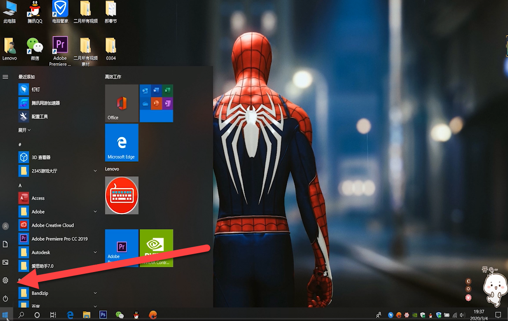The image size is (508, 321).
Task: Click the 高效工作 group heading
Action: pos(113,77)
